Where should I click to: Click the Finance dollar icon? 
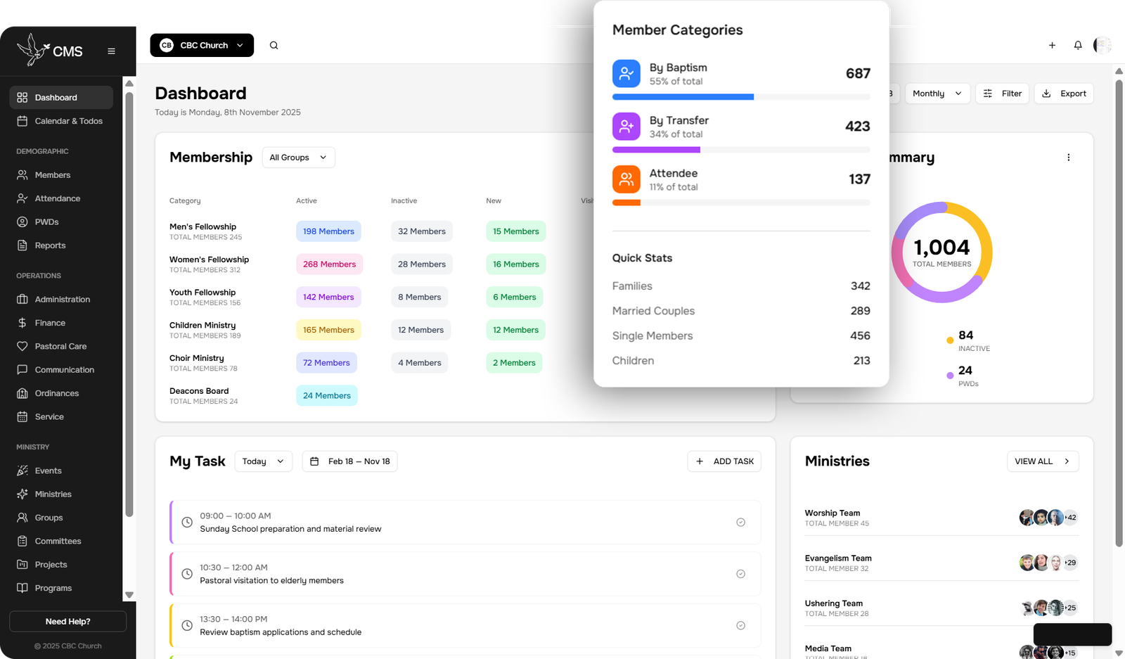coord(22,323)
